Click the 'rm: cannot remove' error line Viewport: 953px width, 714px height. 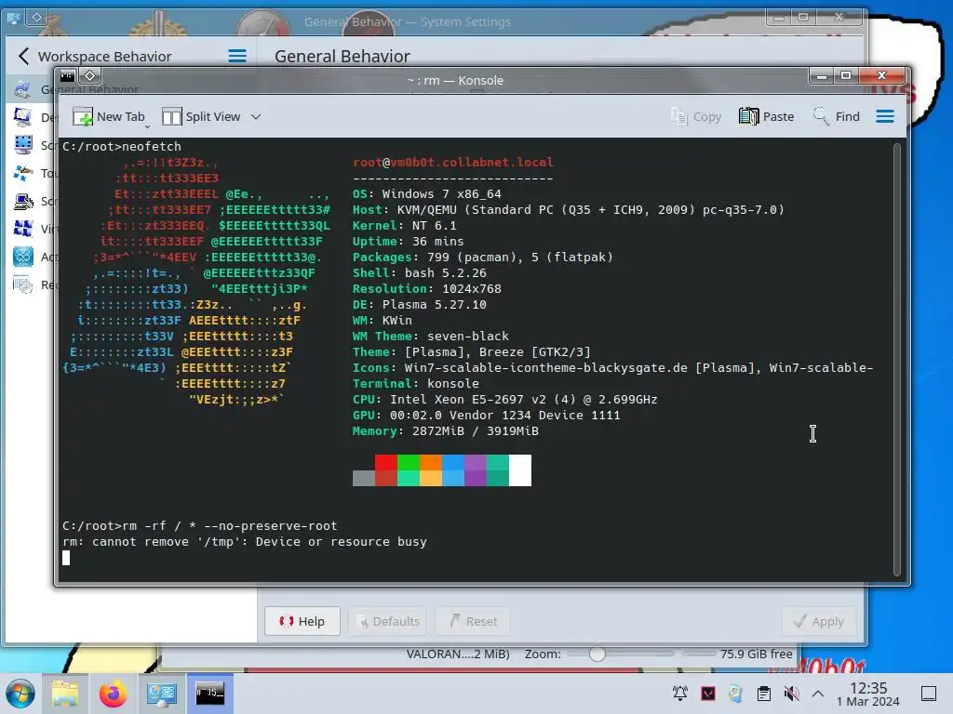click(x=245, y=542)
